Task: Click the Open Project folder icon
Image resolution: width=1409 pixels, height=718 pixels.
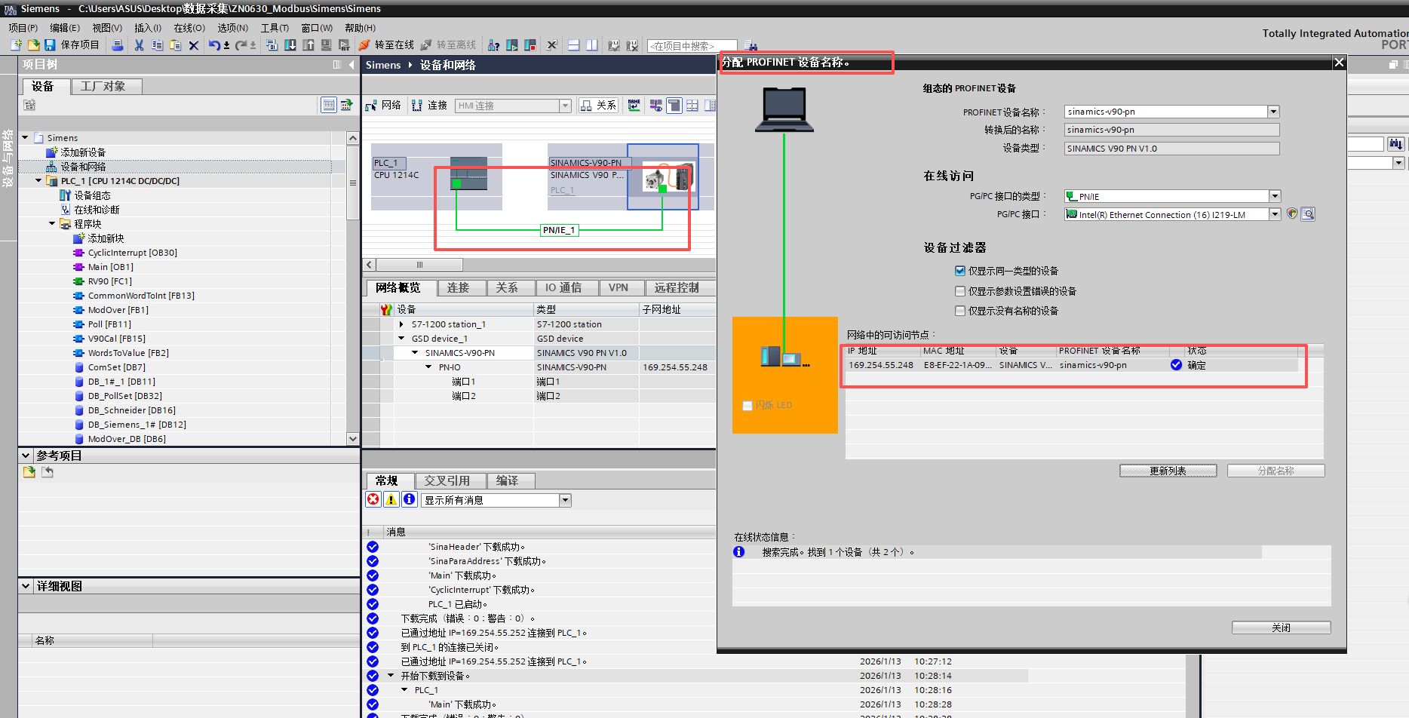Action: [33, 45]
